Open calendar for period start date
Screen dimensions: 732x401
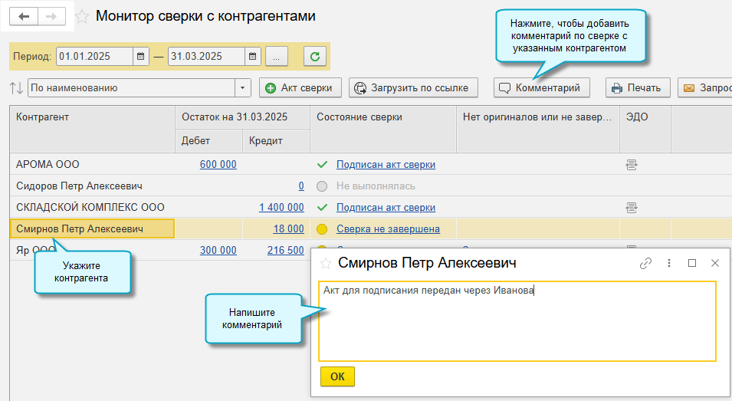140,56
